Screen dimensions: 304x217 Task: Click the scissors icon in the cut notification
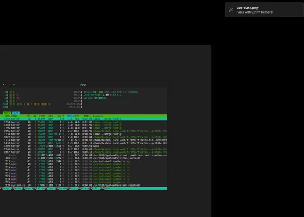[x=231, y=10]
